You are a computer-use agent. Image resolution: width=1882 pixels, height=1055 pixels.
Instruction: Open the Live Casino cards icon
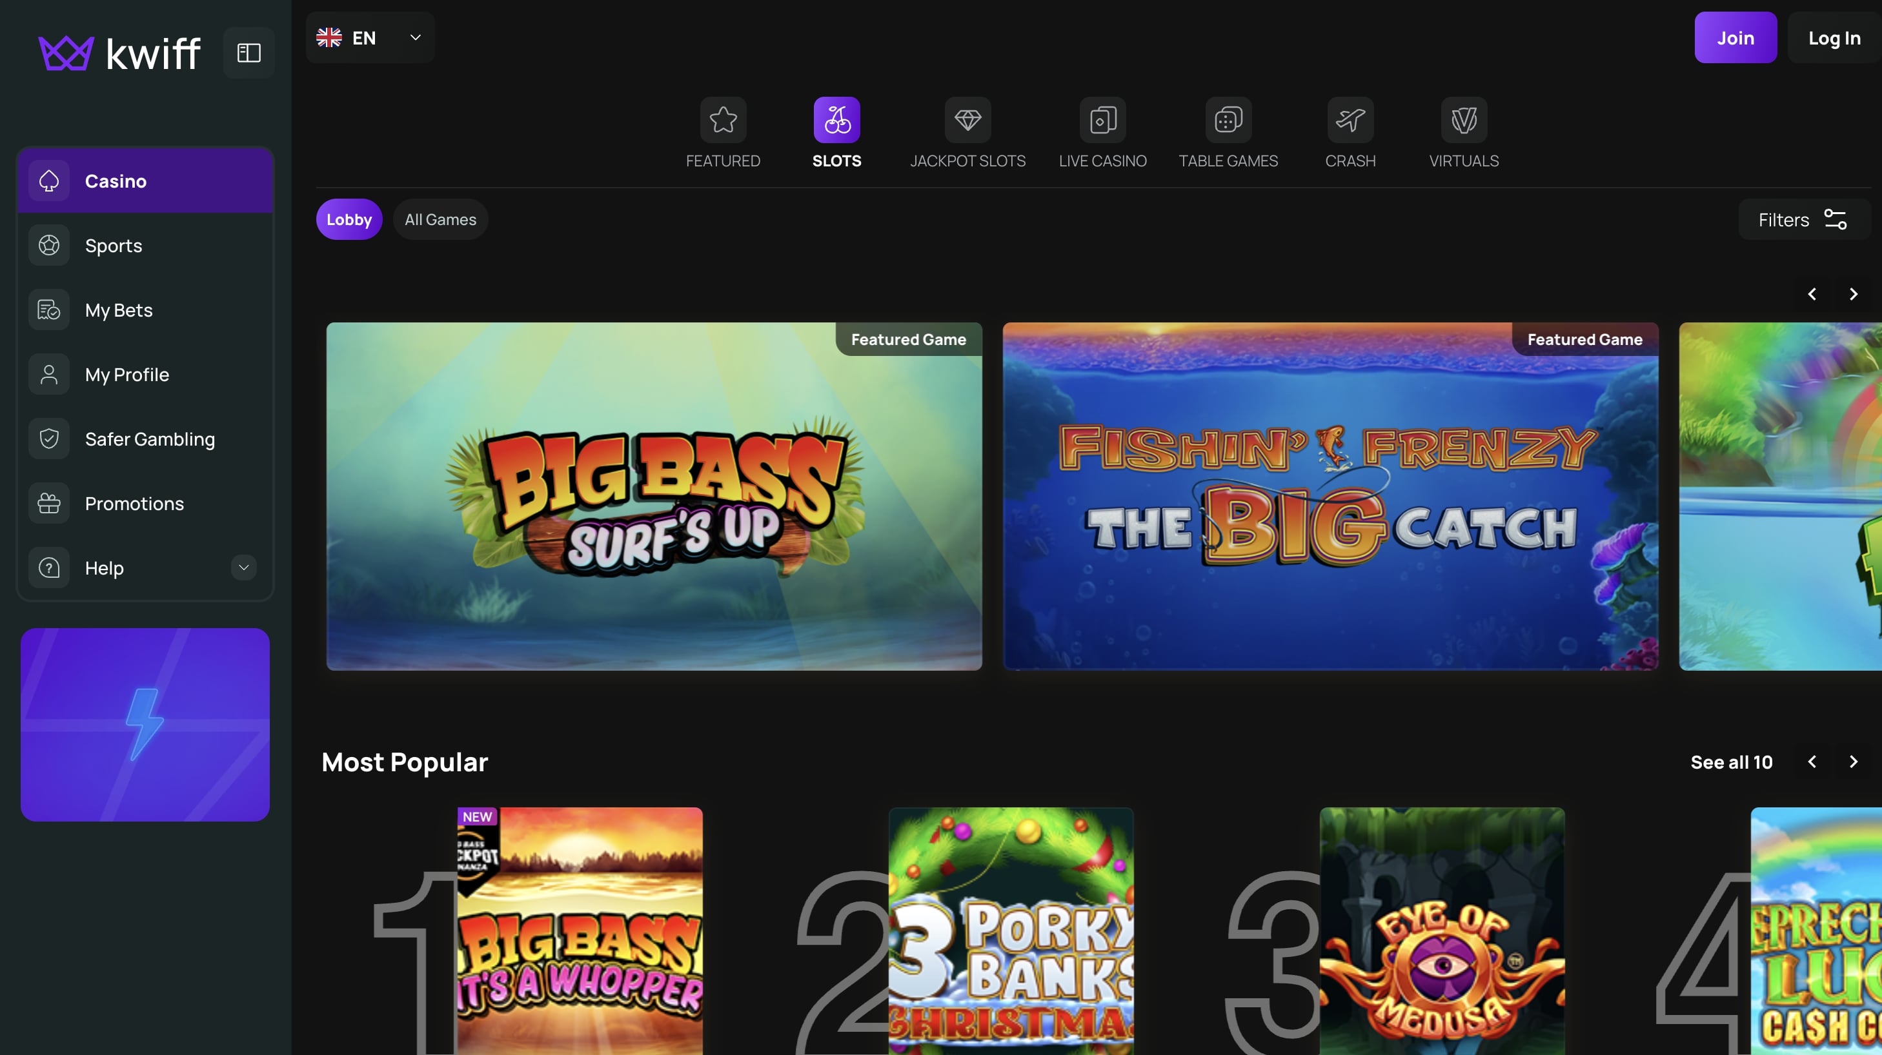pos(1102,119)
